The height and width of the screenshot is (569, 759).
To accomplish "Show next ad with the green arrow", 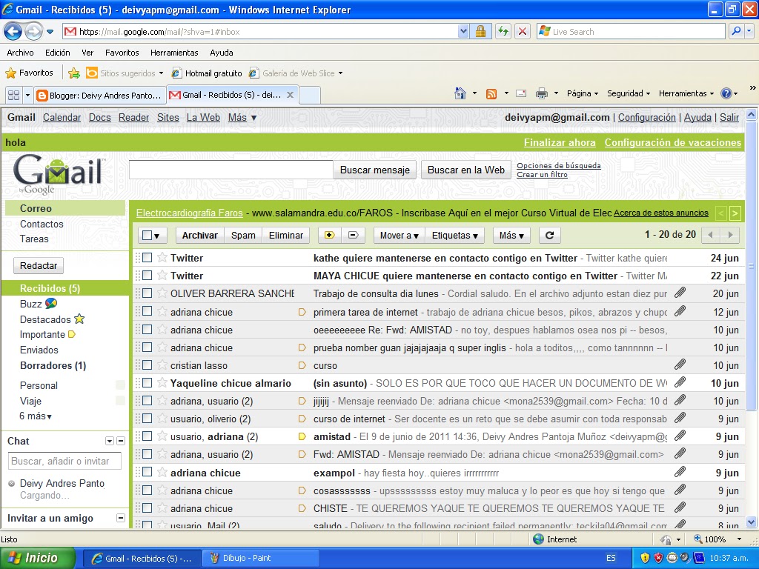I will click(x=735, y=213).
